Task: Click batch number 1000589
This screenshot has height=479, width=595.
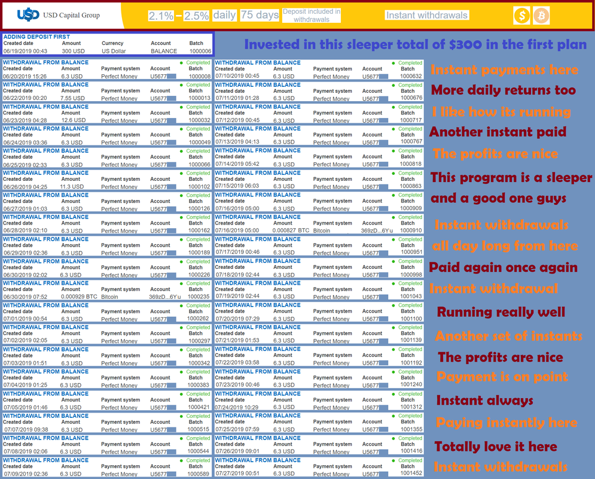Action: (x=199, y=474)
